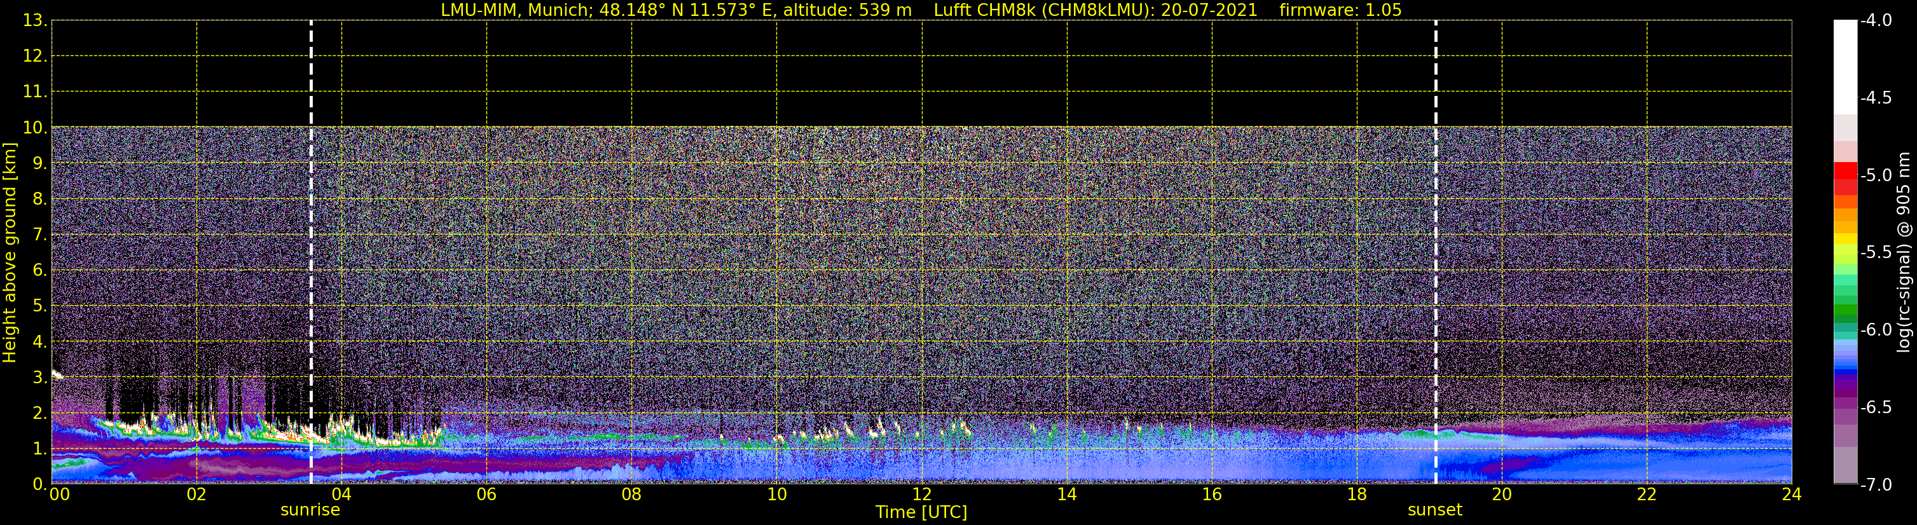Click the '1.' height axis tick label

pos(39,449)
